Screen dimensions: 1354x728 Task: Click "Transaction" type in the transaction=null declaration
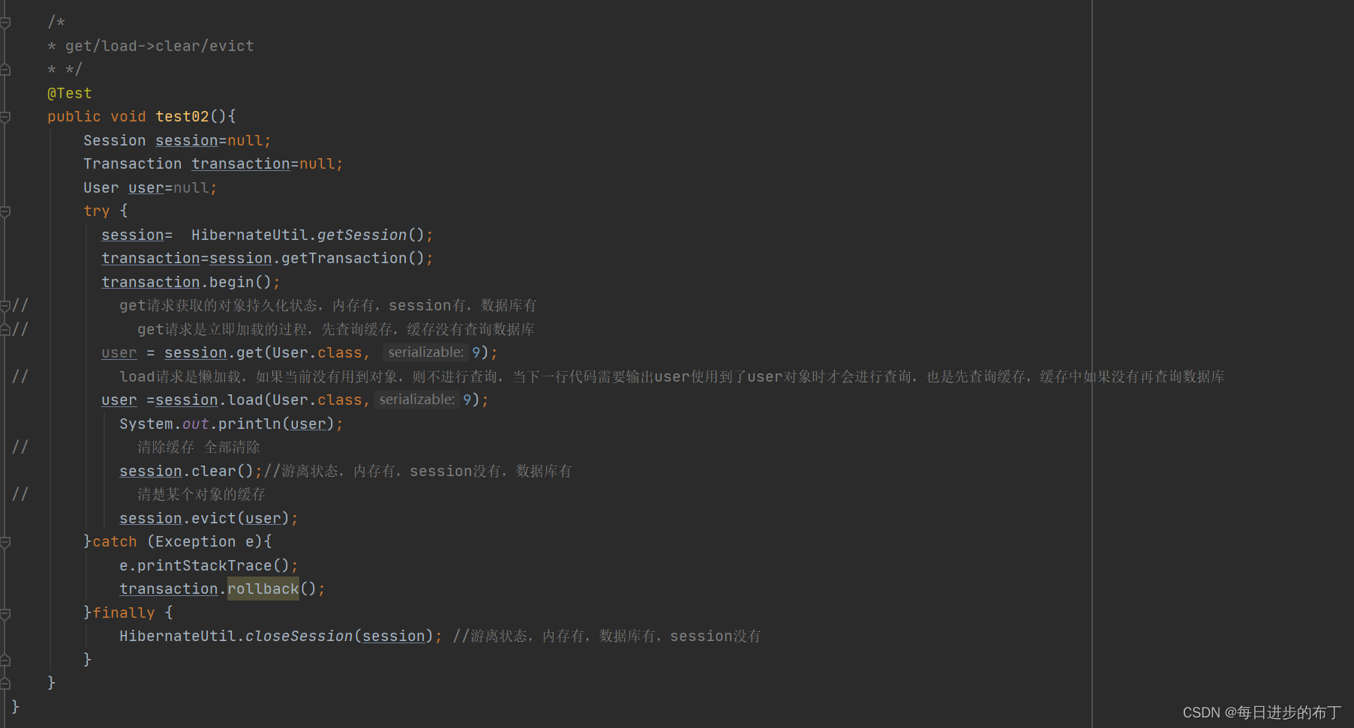tap(133, 164)
